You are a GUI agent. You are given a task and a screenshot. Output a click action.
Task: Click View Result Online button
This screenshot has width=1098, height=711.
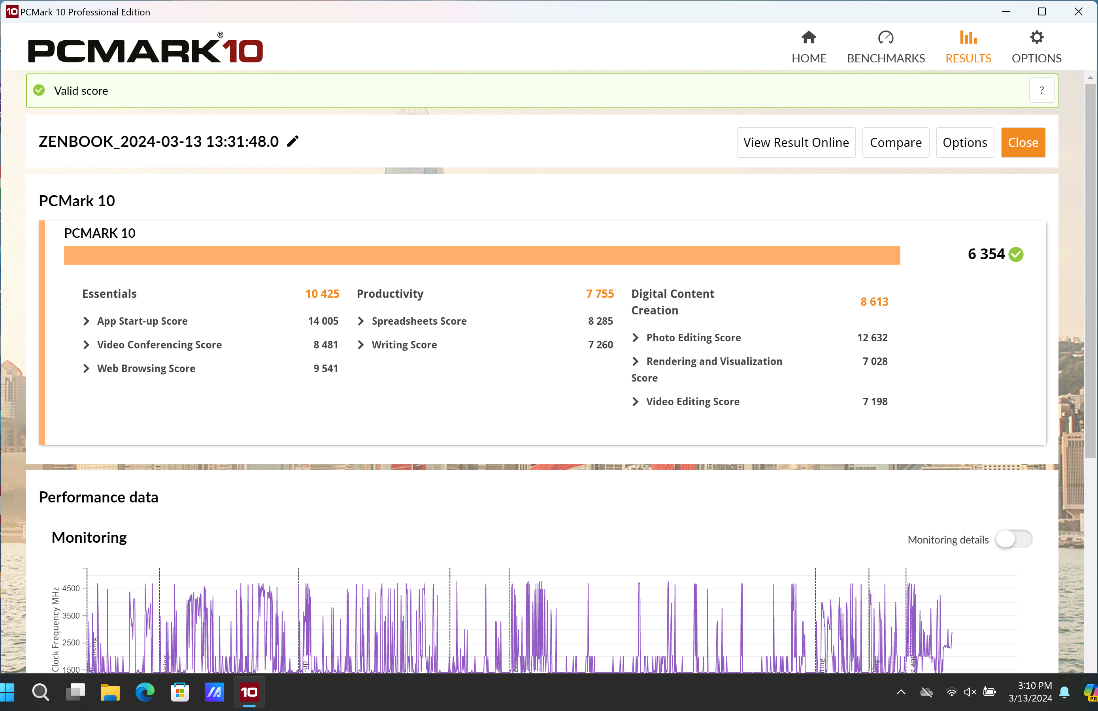tap(796, 143)
